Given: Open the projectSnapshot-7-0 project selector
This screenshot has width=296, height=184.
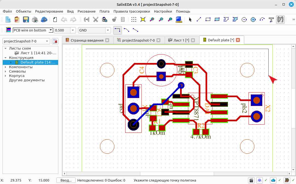Looking at the screenshot, I should (26, 41).
